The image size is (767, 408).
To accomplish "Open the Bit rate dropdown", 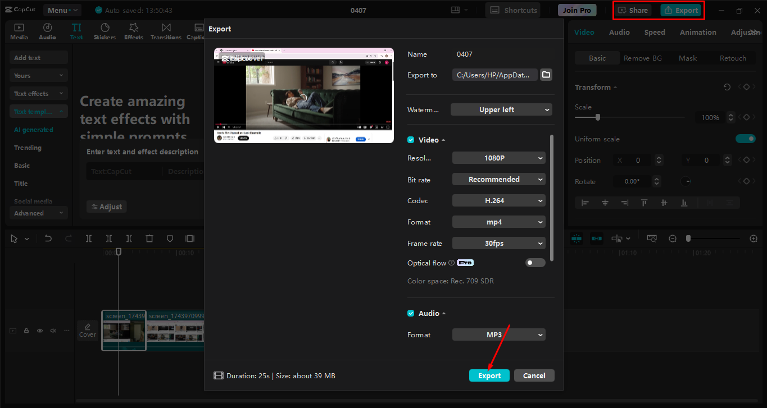I will point(499,180).
